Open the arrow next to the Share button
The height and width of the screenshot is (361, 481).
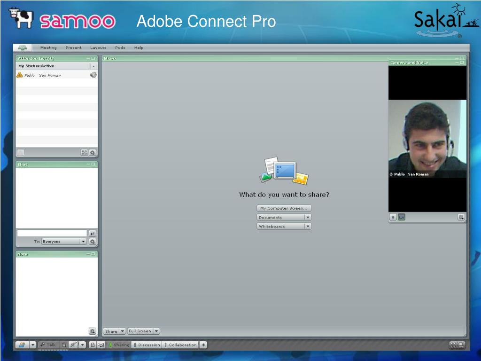click(x=123, y=331)
